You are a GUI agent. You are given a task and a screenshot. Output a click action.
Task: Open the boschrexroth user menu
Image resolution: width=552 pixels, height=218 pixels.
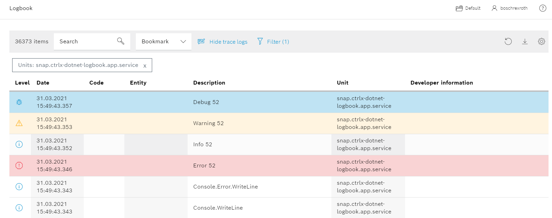click(x=509, y=8)
